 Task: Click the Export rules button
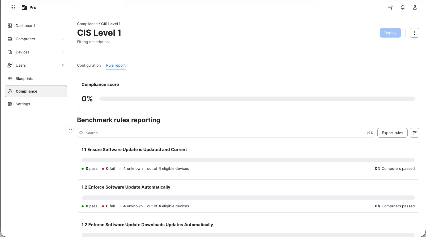click(392, 133)
